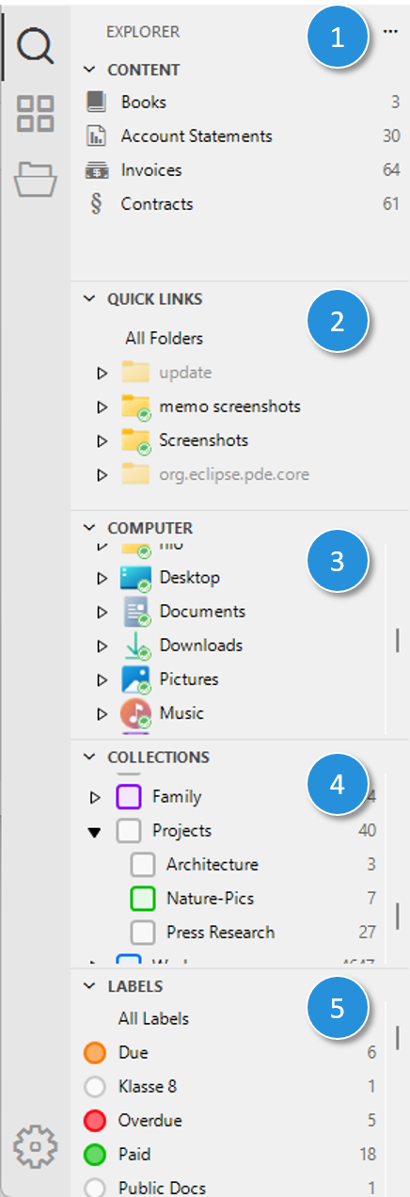Select the Nature-Pics collection name

pyautogui.click(x=210, y=899)
